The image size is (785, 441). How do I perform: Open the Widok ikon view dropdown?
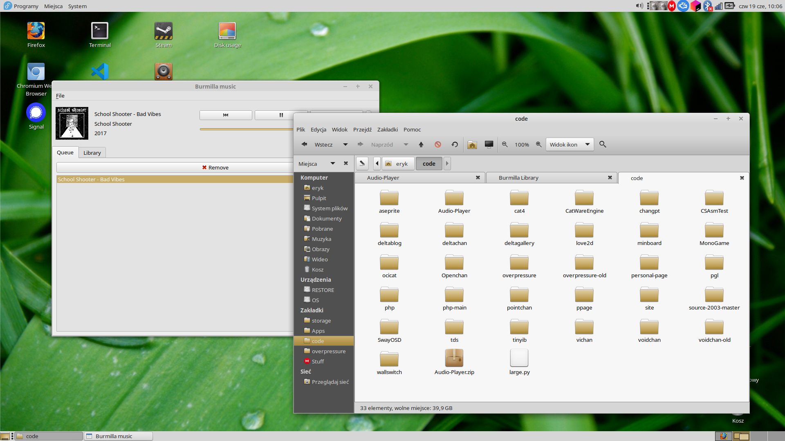click(x=570, y=145)
